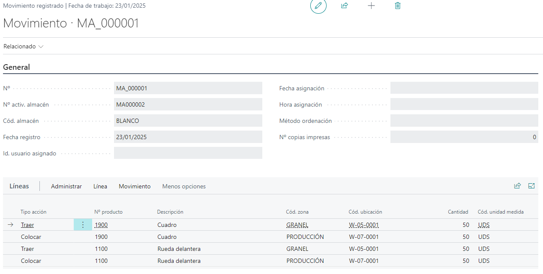Click the Método ordenación field

(x=464, y=121)
